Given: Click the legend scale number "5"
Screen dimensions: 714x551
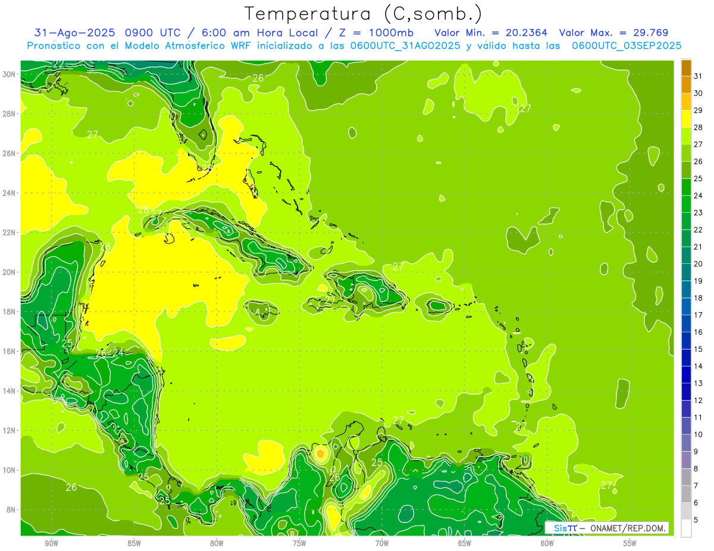Looking at the screenshot, I should [697, 520].
